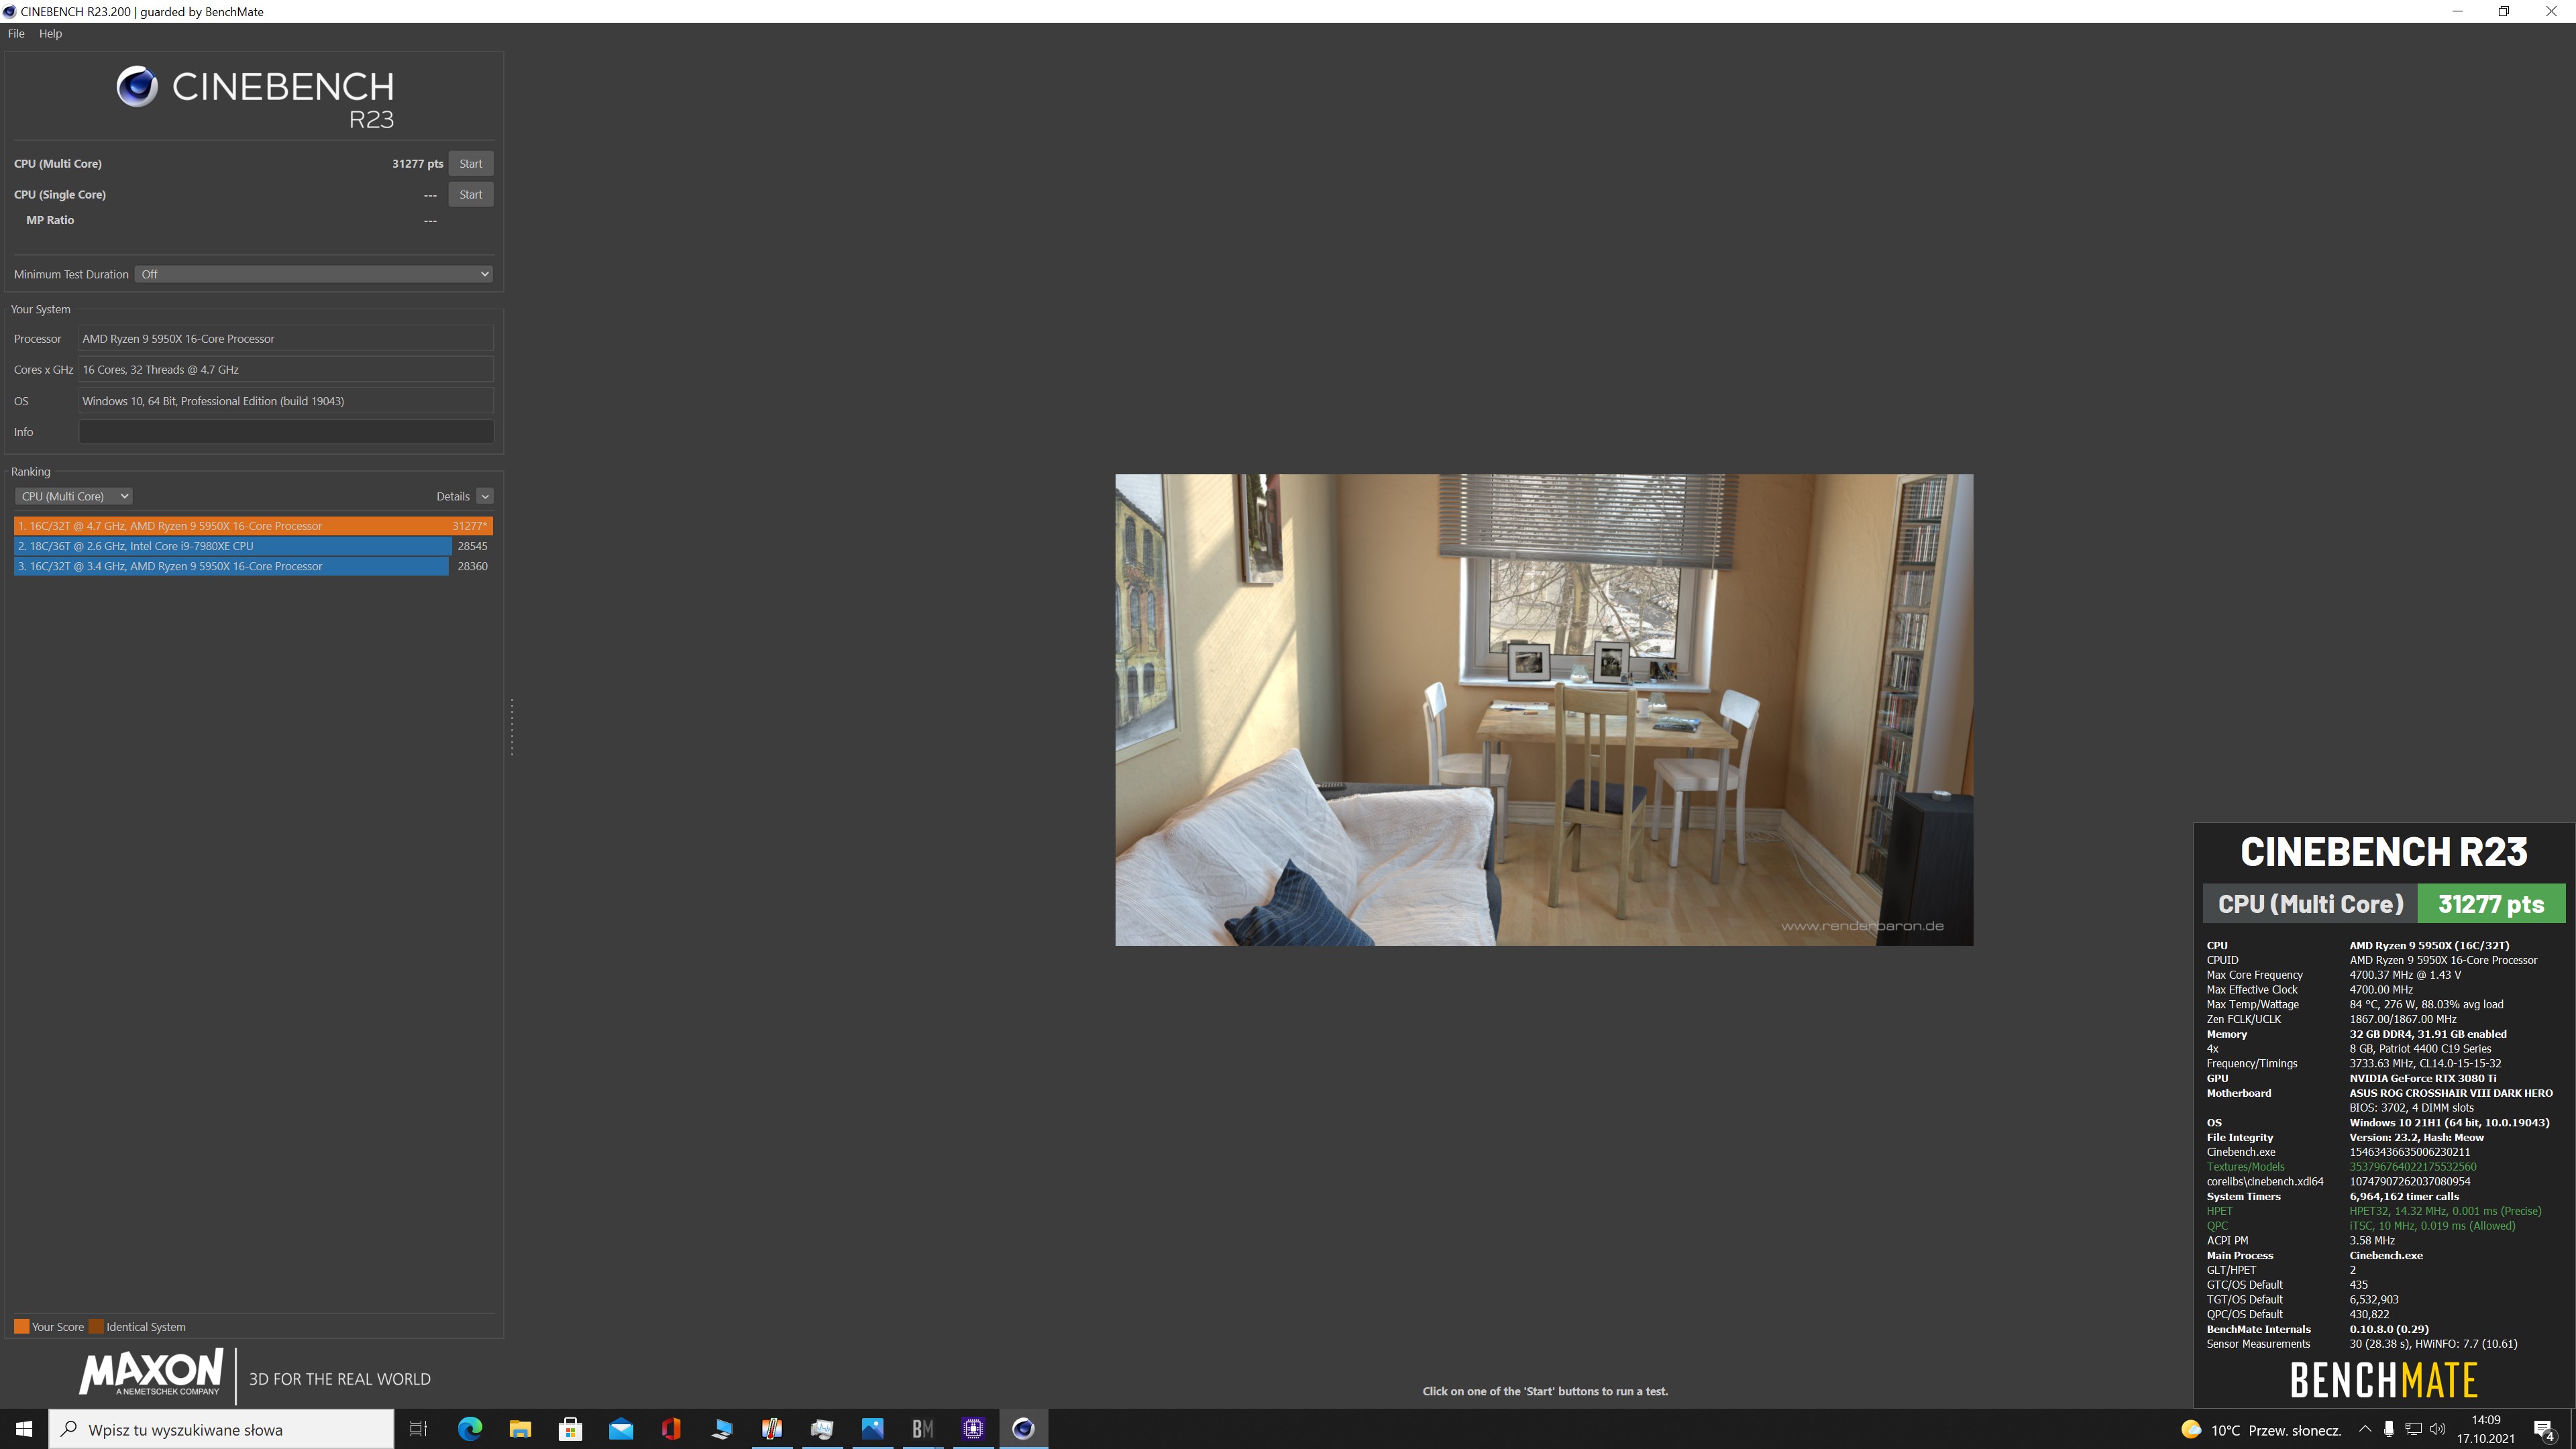Click the Processor name field

[x=286, y=339]
